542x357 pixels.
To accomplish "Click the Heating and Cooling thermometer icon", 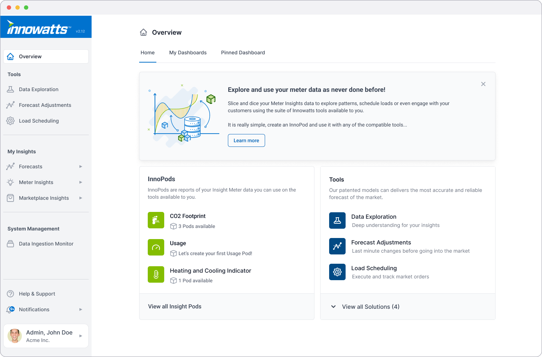I will point(156,274).
